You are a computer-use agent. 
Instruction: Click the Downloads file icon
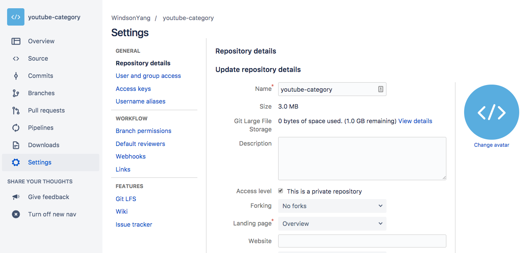16,145
